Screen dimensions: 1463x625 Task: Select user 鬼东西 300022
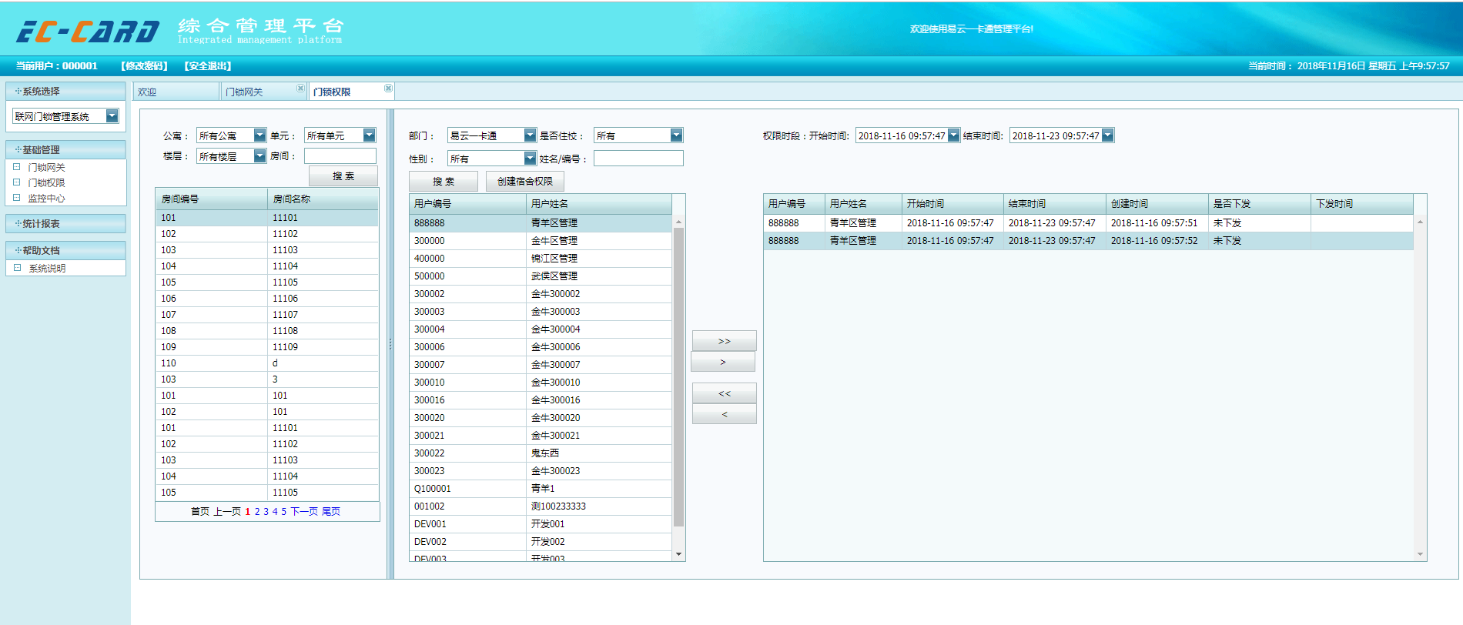(x=541, y=453)
